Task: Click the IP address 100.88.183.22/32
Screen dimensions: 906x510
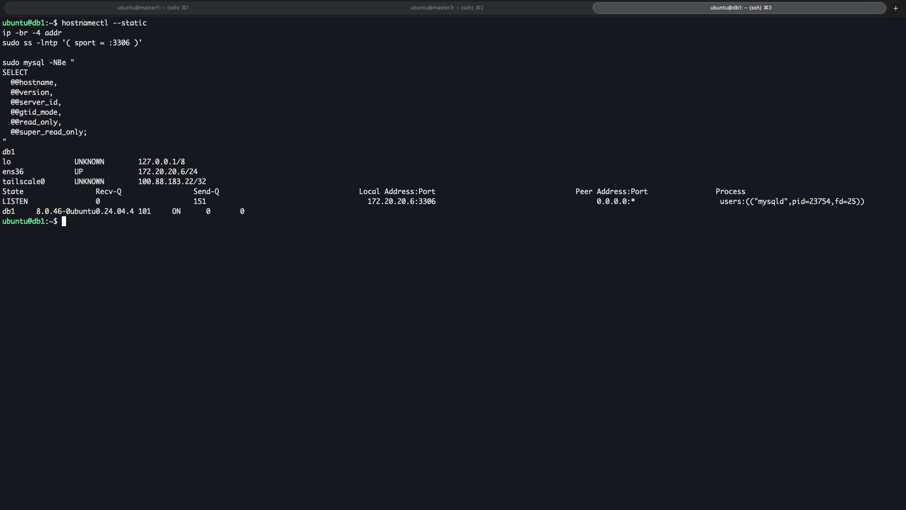Action: (172, 182)
